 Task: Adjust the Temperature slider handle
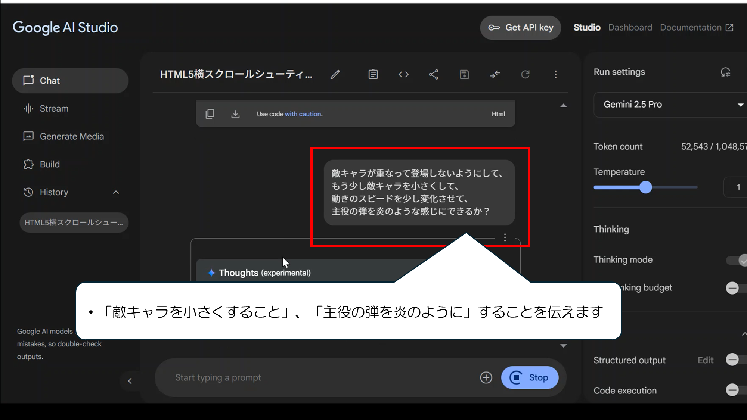[x=645, y=187]
